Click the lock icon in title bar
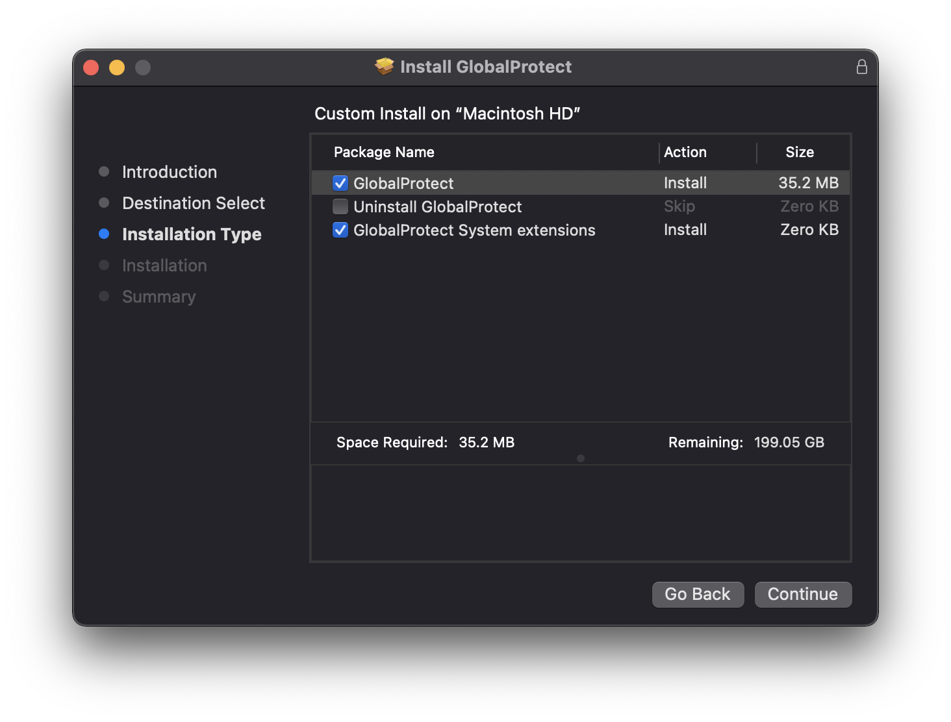 [x=861, y=67]
